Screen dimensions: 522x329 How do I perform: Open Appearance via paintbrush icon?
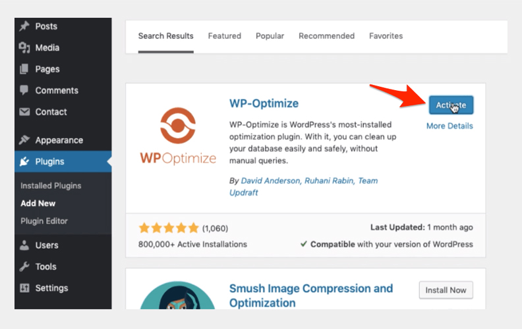[24, 140]
